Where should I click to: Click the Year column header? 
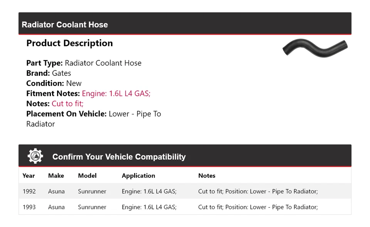tap(29, 175)
